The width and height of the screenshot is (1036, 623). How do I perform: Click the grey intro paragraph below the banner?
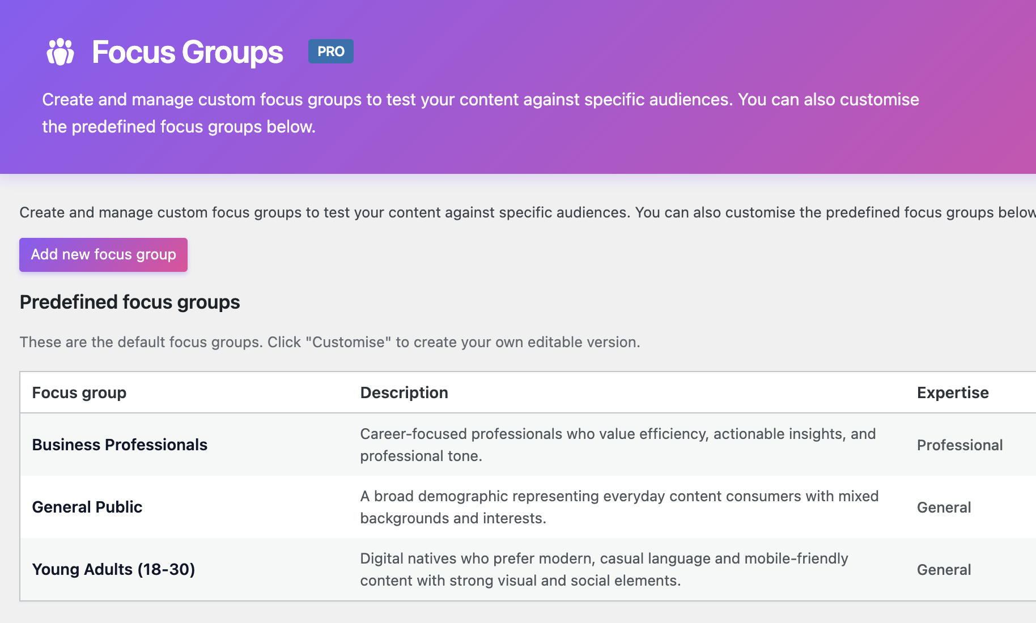pyautogui.click(x=528, y=212)
